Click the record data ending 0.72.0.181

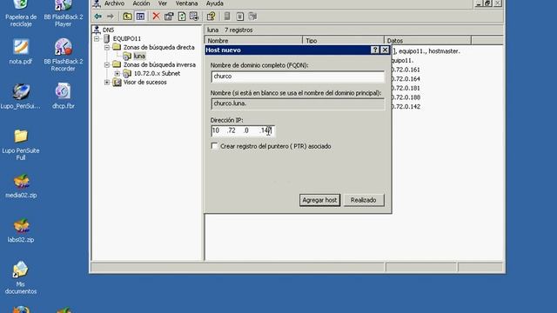406,88
